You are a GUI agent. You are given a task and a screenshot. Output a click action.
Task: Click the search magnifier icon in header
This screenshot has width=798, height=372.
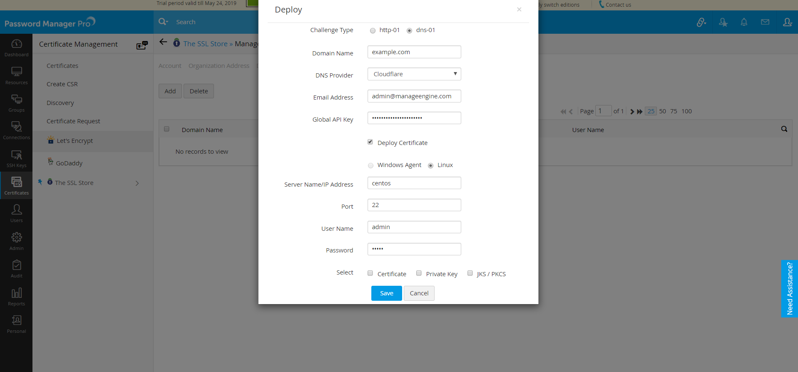point(163,22)
